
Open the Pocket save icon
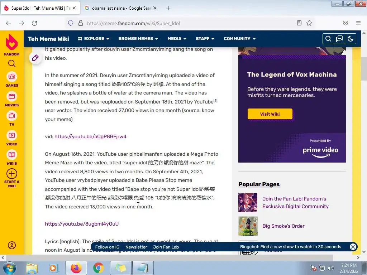(345, 23)
